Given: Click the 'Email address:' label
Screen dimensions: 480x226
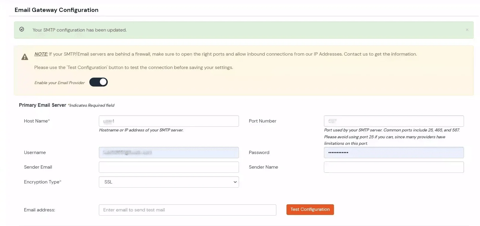Looking at the screenshot, I should point(39,210).
